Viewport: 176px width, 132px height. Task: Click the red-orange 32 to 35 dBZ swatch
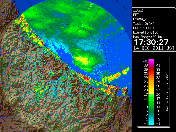[151, 74]
